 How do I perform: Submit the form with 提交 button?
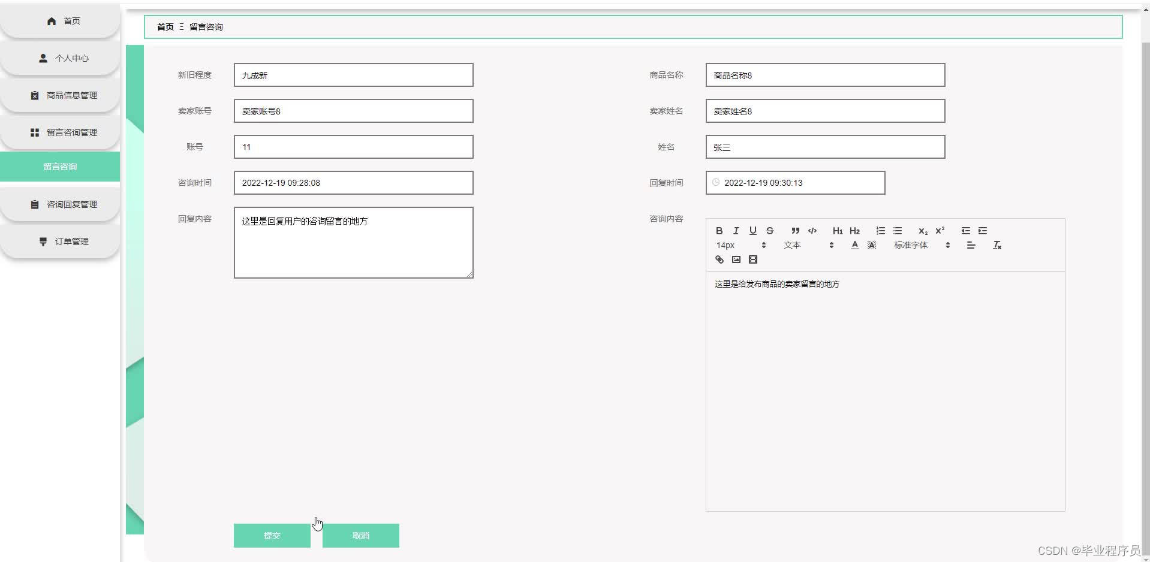272,536
